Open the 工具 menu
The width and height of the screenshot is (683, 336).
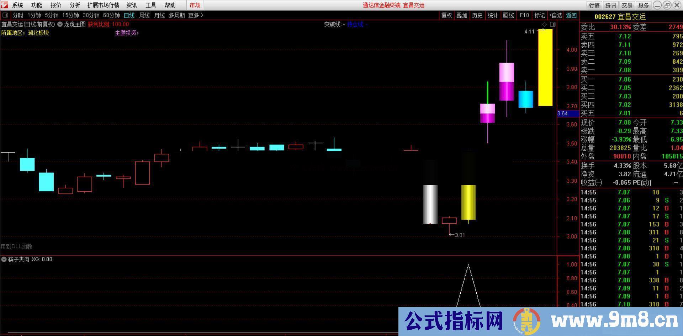click(x=151, y=5)
